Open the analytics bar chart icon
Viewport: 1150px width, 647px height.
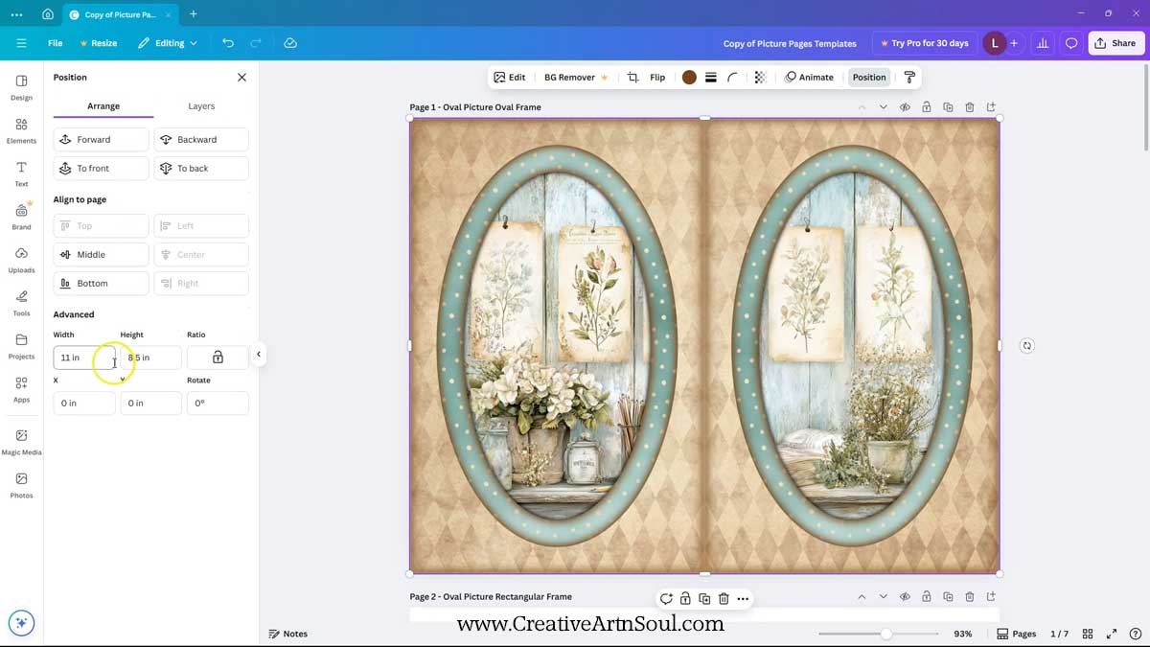(x=1043, y=43)
